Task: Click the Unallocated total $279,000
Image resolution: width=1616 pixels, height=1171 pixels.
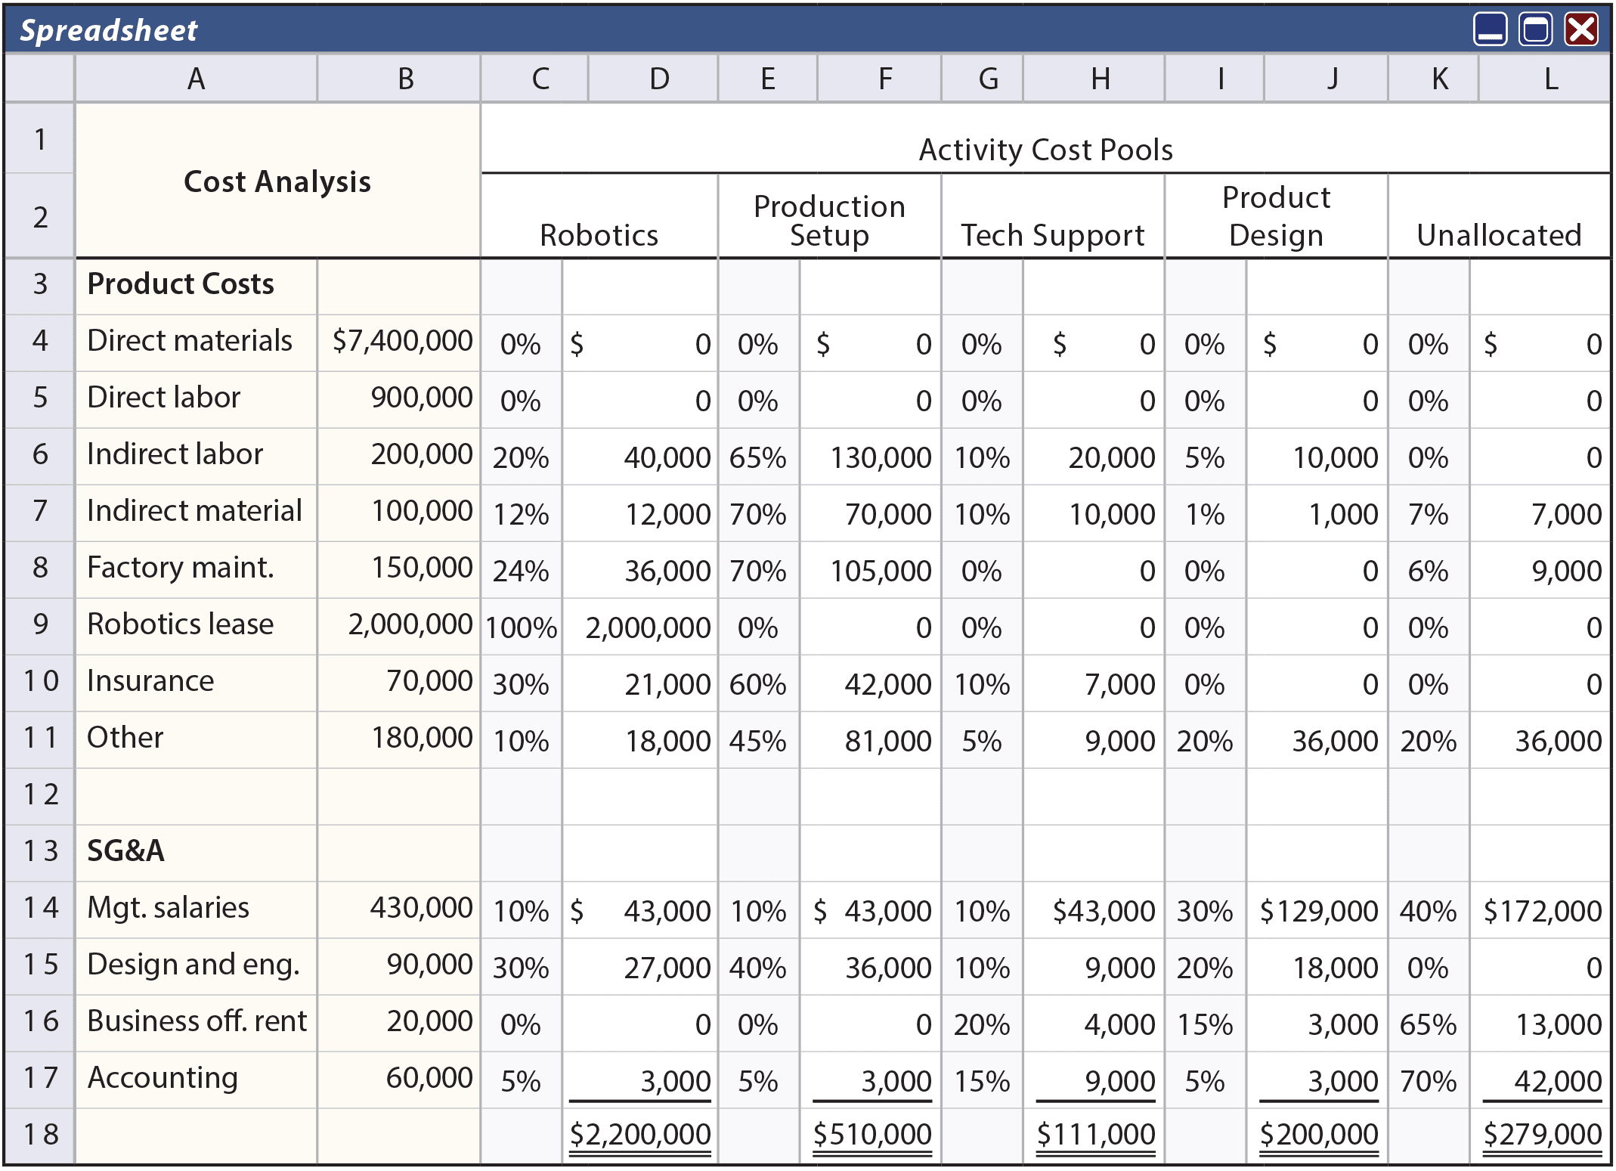Action: [x=1542, y=1134]
